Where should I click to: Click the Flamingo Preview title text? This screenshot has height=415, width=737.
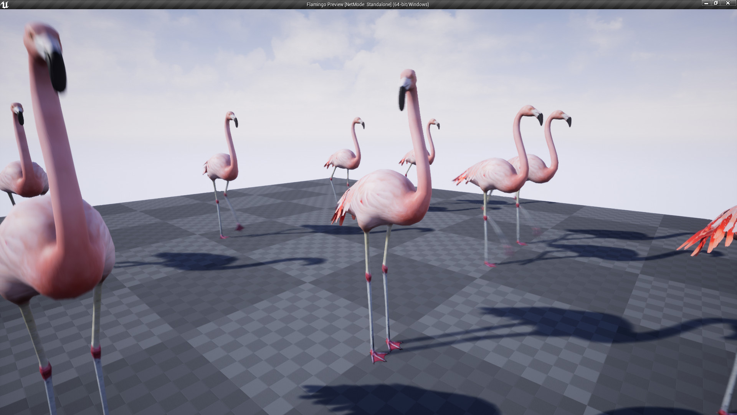click(x=368, y=5)
